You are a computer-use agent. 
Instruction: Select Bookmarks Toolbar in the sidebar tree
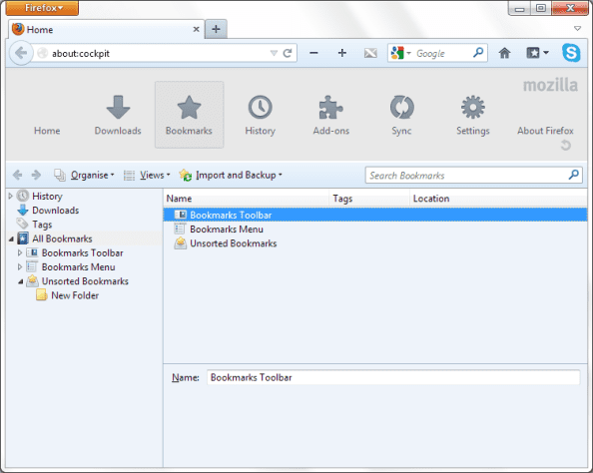pyautogui.click(x=83, y=252)
